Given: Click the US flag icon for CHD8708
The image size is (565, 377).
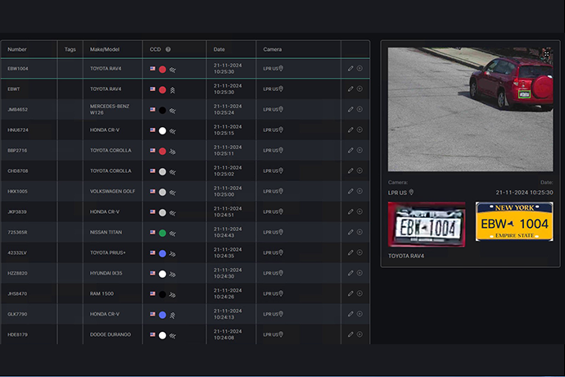Looking at the screenshot, I should point(153,171).
